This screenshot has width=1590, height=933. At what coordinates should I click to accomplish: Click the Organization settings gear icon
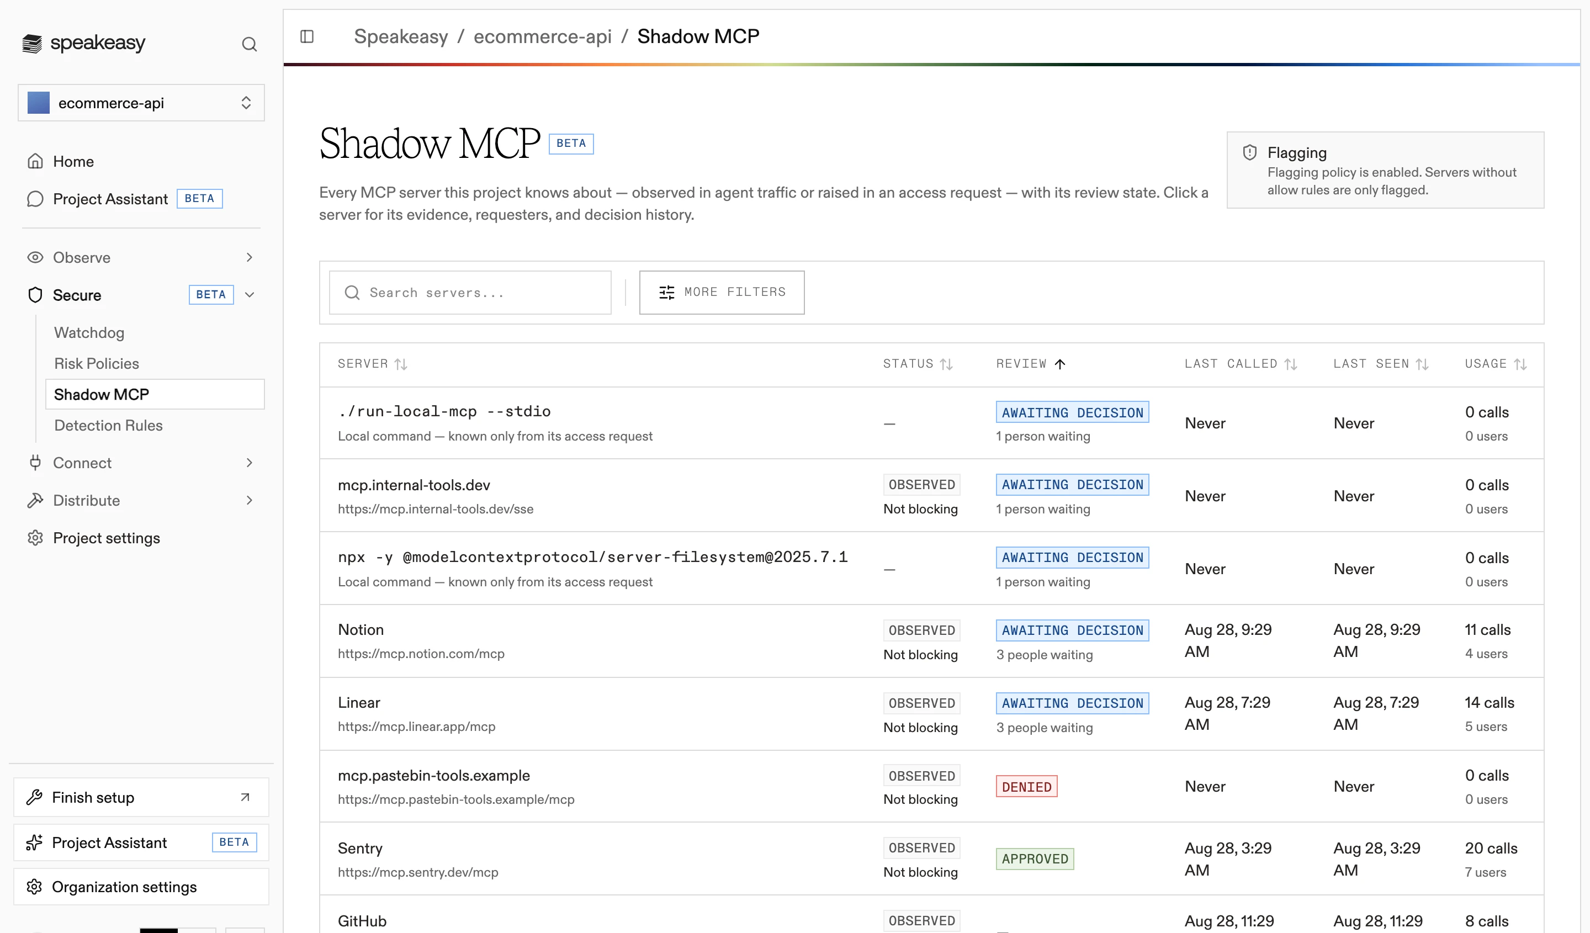[x=34, y=887]
